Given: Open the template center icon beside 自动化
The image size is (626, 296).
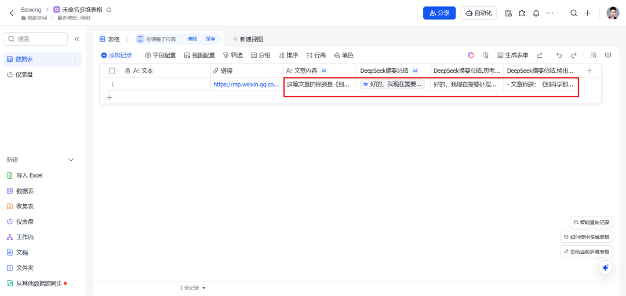Looking at the screenshot, I should pos(509,13).
